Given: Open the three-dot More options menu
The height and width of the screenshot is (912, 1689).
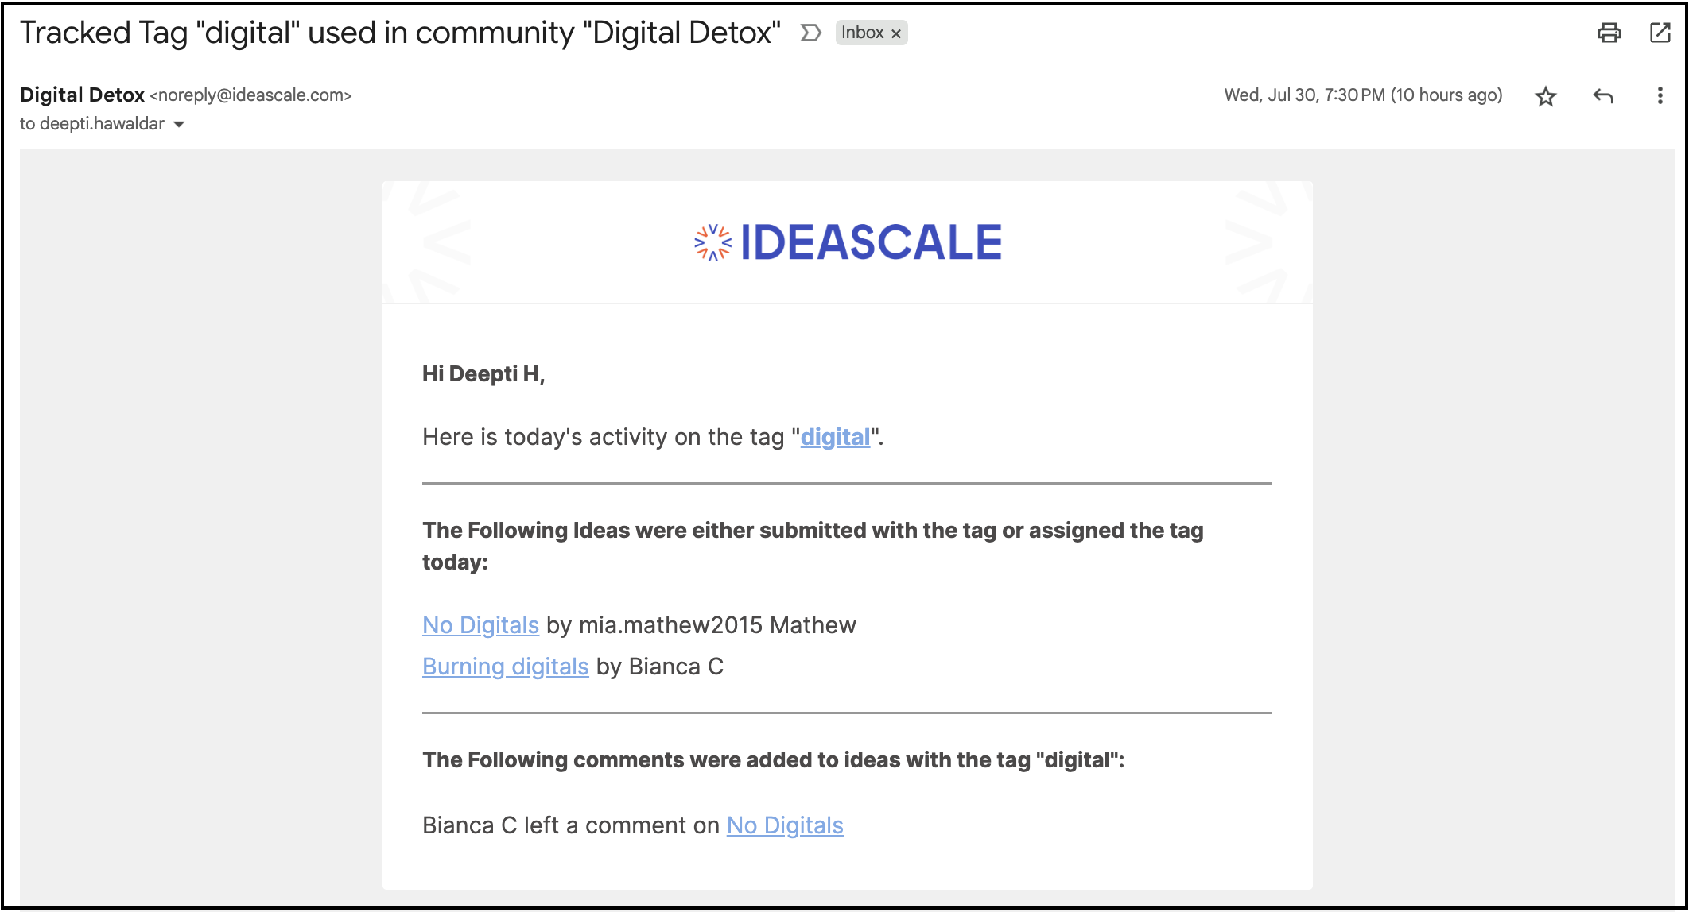Looking at the screenshot, I should point(1660,96).
